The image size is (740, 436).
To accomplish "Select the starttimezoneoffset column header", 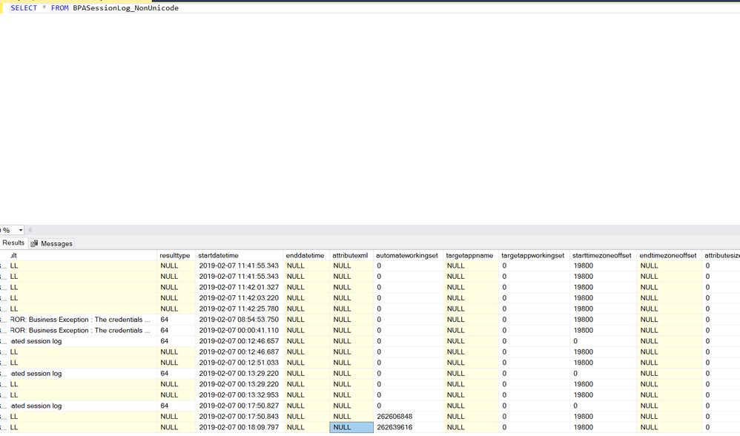I will click(601, 255).
